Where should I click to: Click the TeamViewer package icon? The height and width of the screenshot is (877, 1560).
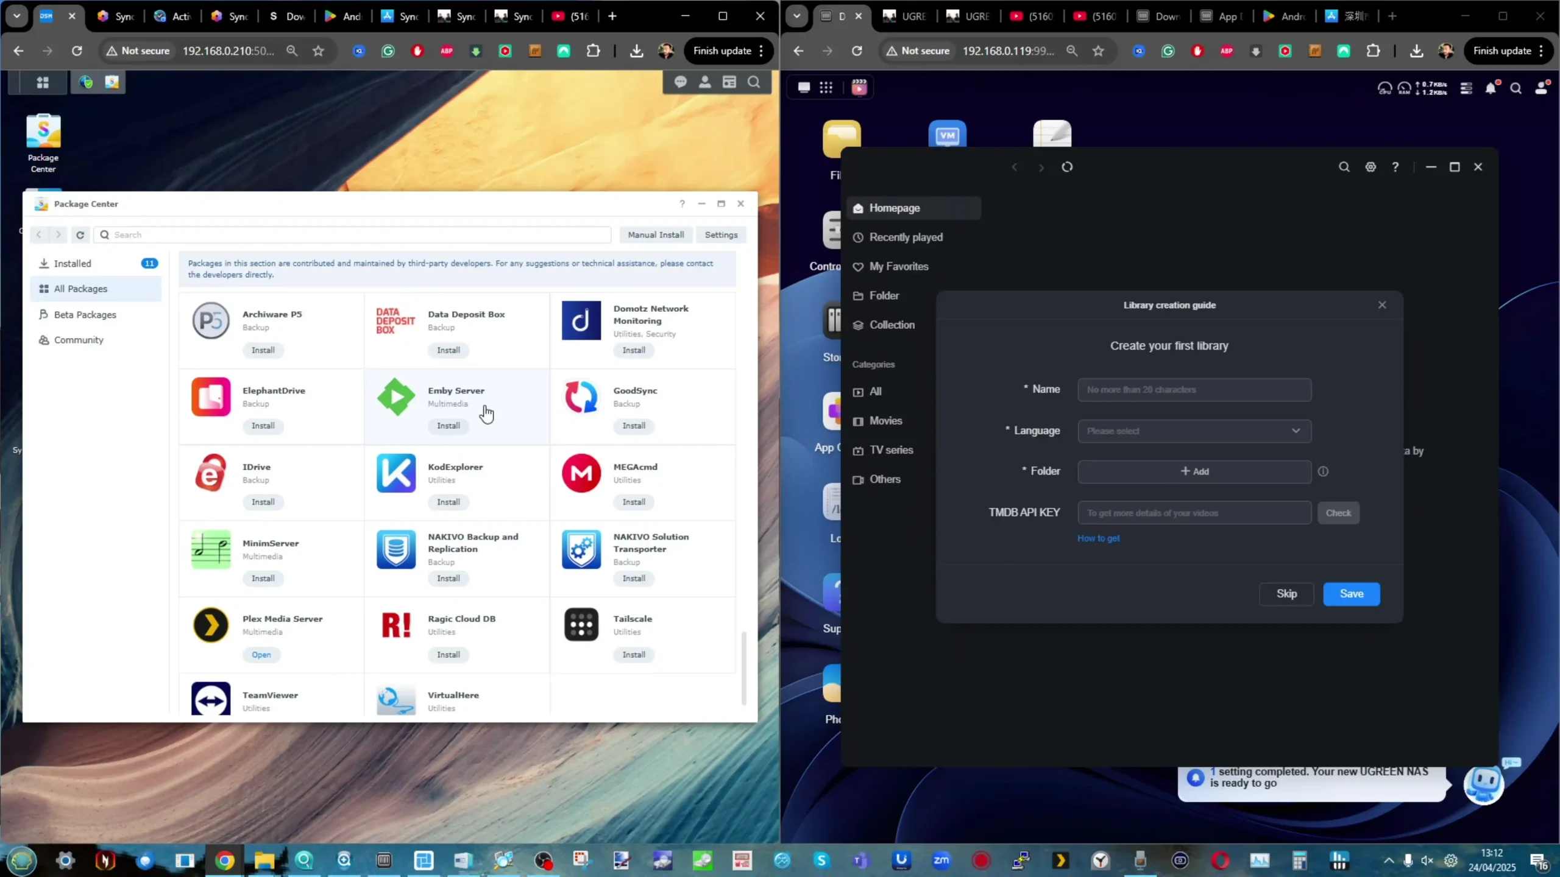(x=211, y=699)
